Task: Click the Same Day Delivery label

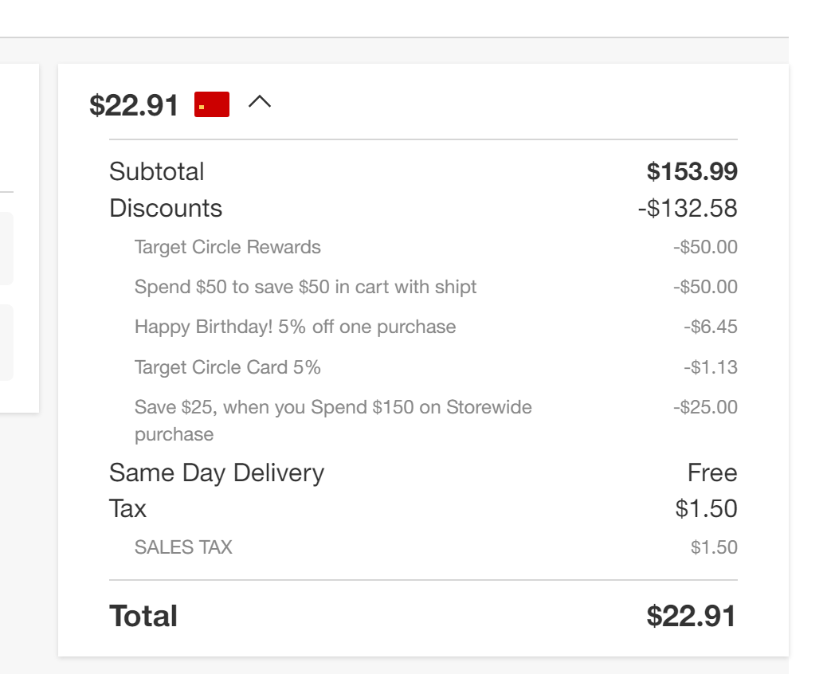Action: coord(217,472)
